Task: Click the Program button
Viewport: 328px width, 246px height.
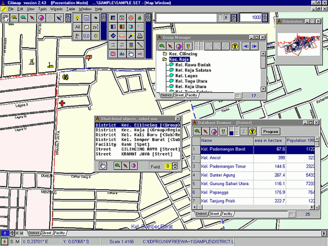Action: (271, 132)
